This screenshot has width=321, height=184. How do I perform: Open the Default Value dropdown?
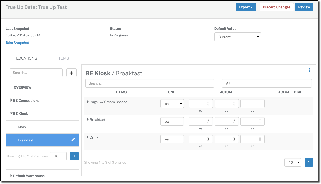click(x=238, y=37)
